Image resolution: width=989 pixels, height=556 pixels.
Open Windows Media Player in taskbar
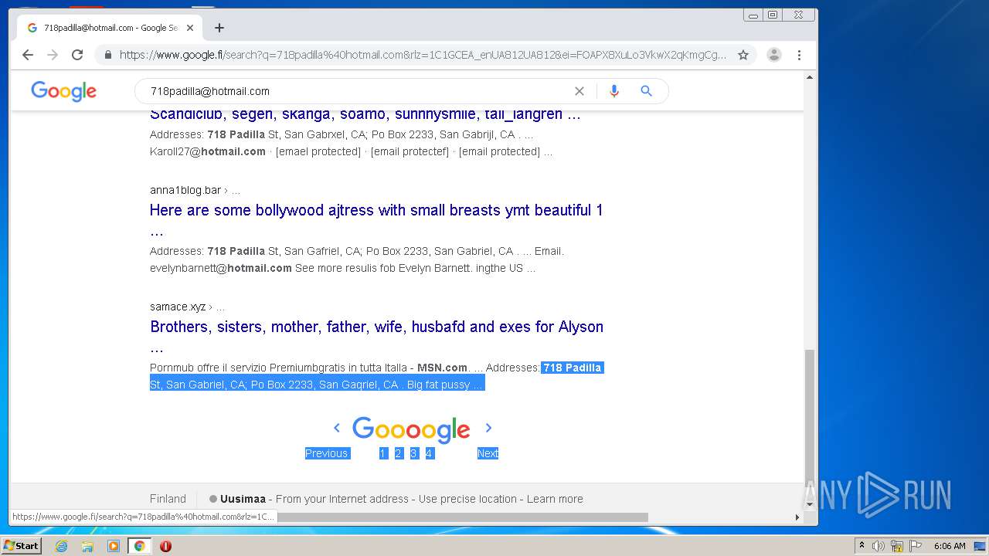114,546
